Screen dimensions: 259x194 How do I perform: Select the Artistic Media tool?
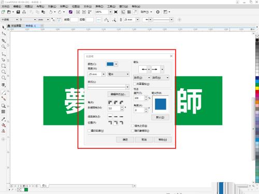pyautogui.click(x=4, y=60)
